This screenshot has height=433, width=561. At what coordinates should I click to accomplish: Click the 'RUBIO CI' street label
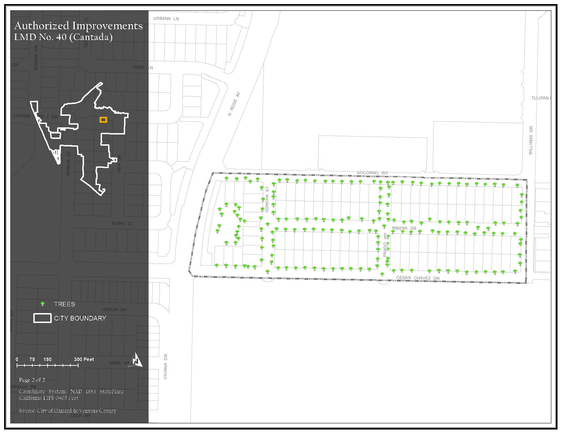pyautogui.click(x=122, y=223)
